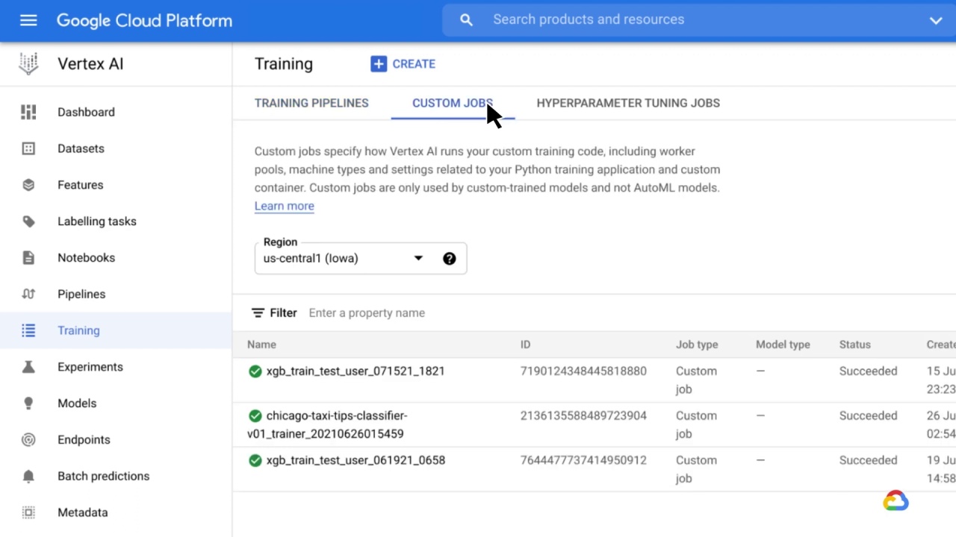Click ID 7644477737414950912
The height and width of the screenshot is (537, 956).
click(583, 461)
